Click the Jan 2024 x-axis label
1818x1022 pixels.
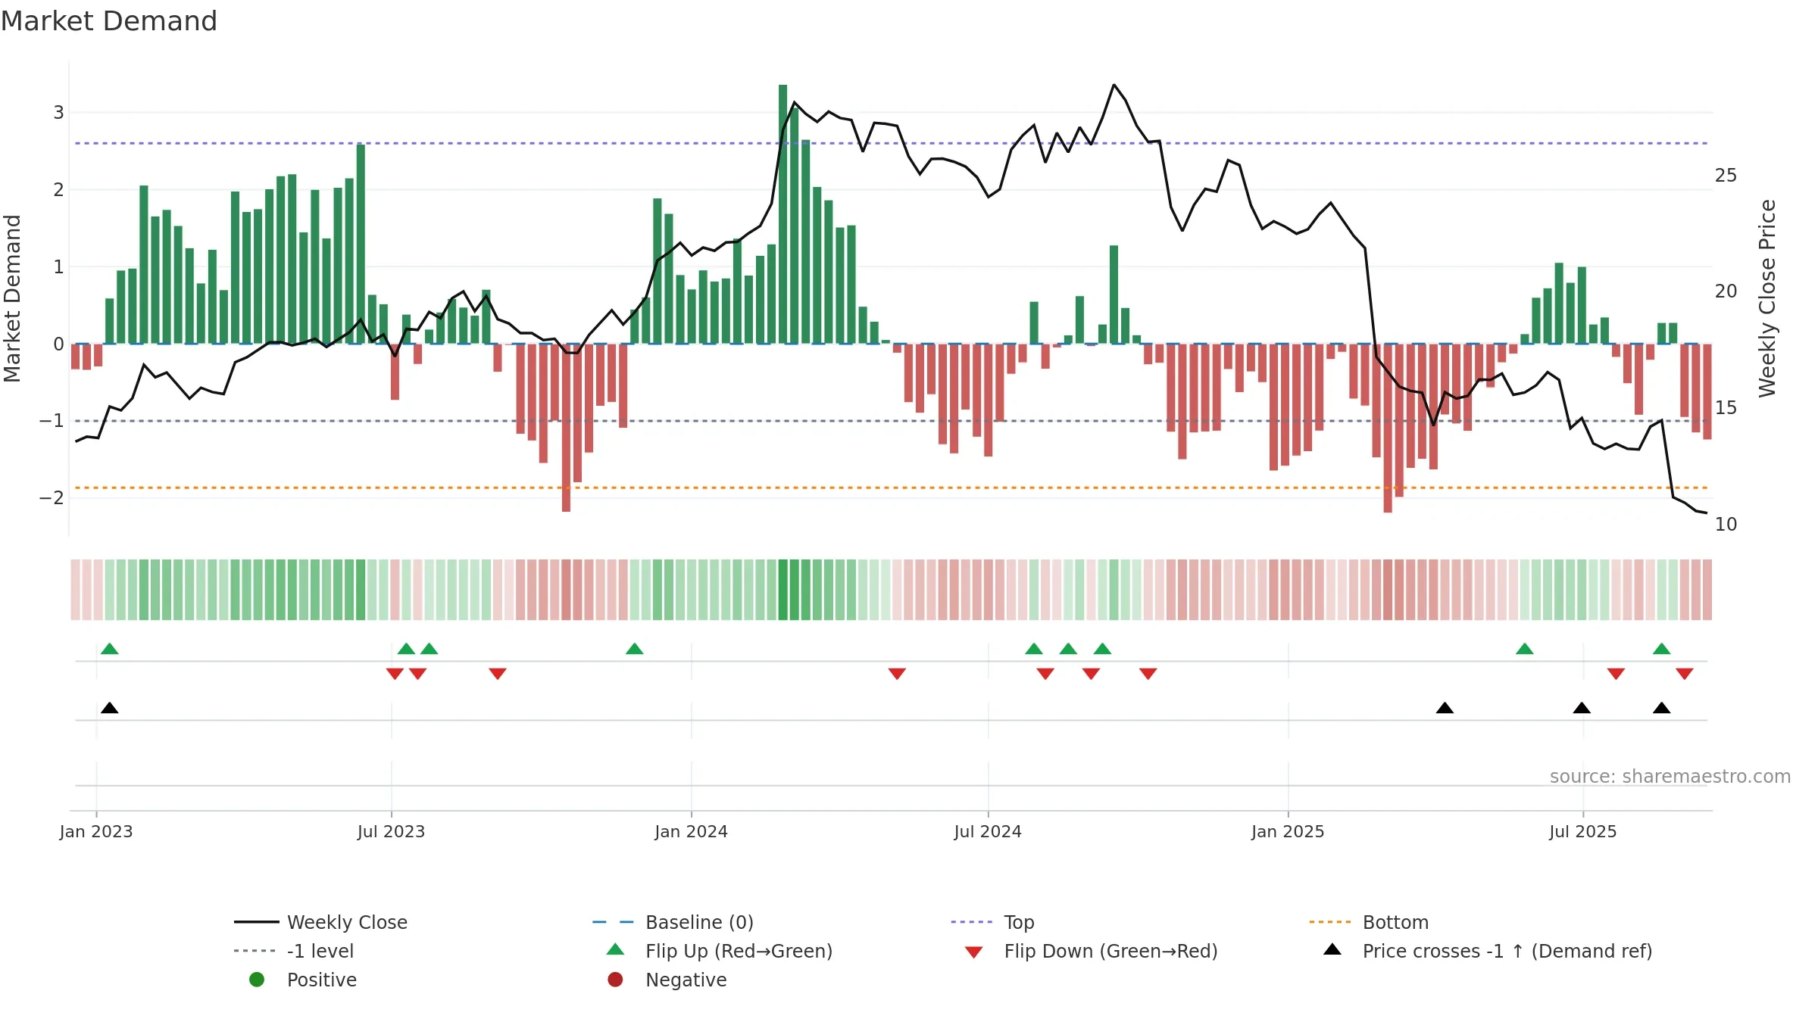(x=692, y=832)
